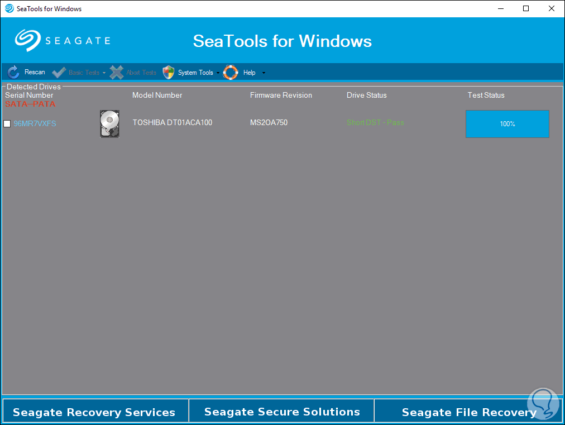Click model number TOSHIBA DT01ACA100

point(173,122)
